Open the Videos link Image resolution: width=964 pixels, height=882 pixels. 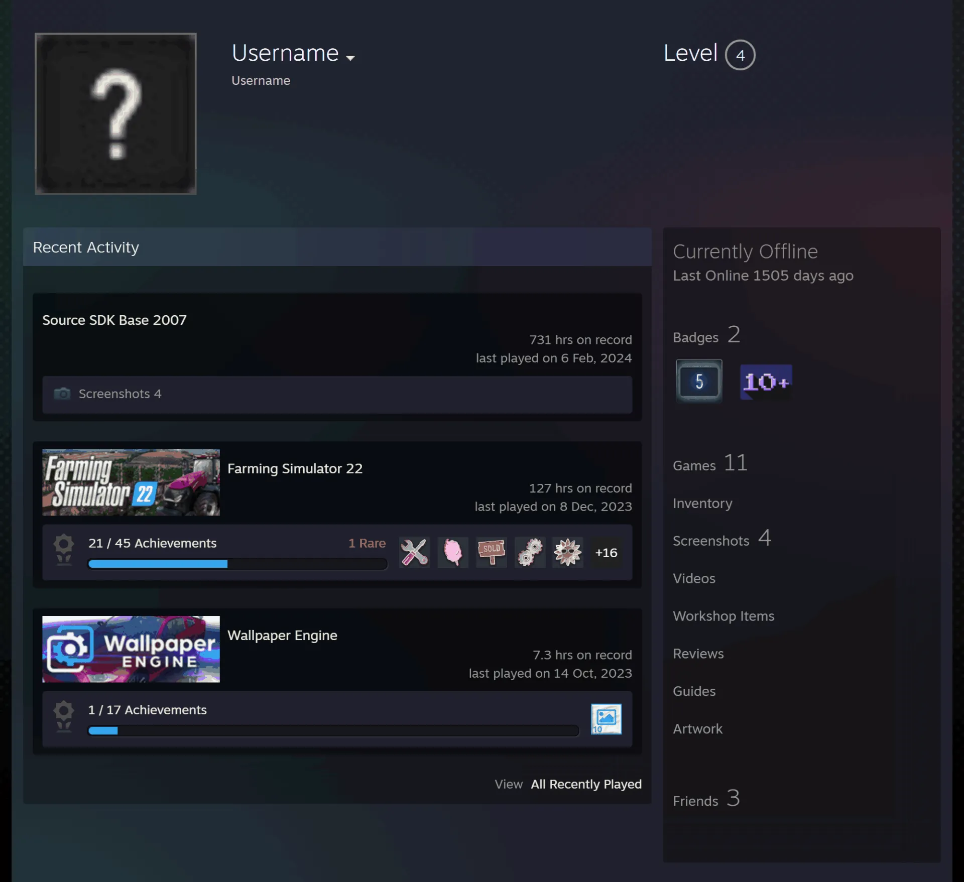coord(694,578)
